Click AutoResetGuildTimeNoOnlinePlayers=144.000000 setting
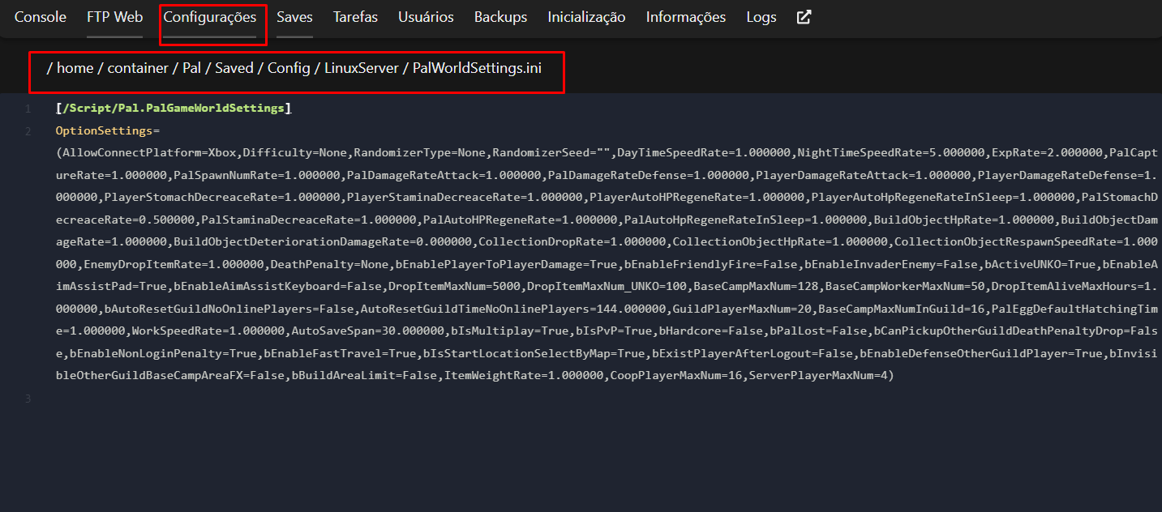This screenshot has width=1162, height=512. coord(513,309)
